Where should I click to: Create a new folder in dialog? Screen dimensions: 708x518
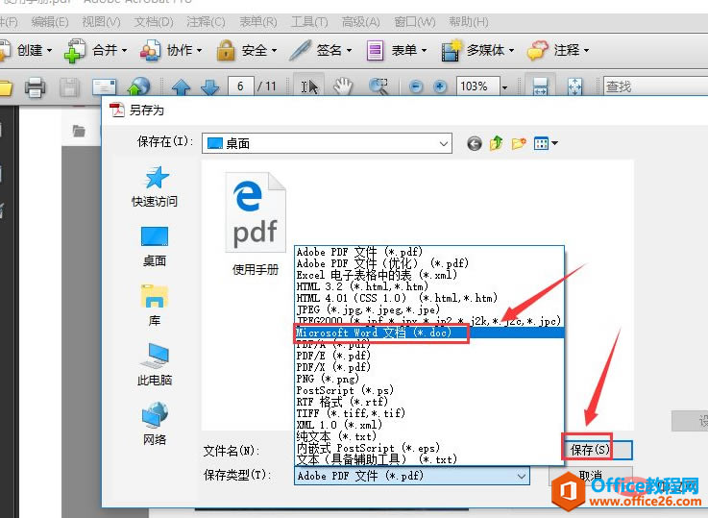pos(519,143)
